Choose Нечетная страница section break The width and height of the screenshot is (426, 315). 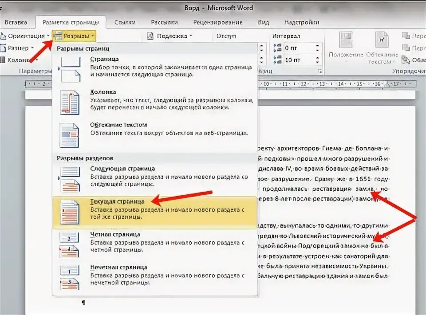coord(155,278)
